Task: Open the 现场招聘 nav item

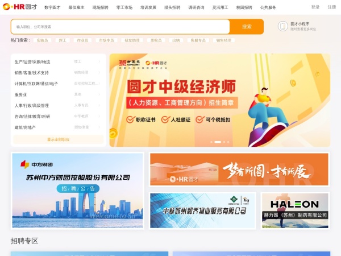Action: pyautogui.click(x=100, y=7)
